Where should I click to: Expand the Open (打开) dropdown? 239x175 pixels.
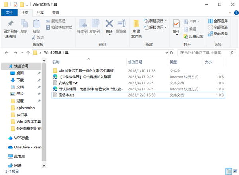tap(198, 22)
